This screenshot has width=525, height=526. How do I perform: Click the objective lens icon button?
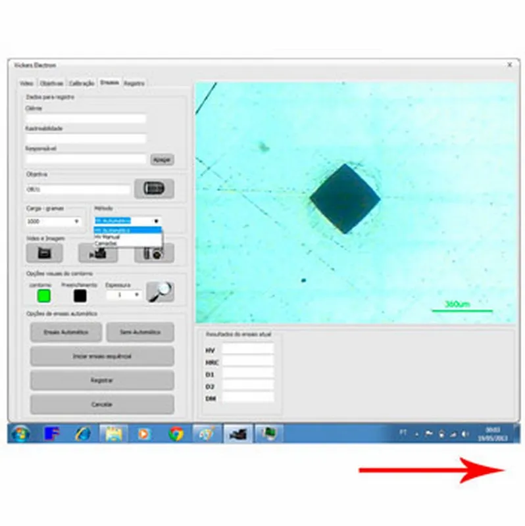point(154,189)
